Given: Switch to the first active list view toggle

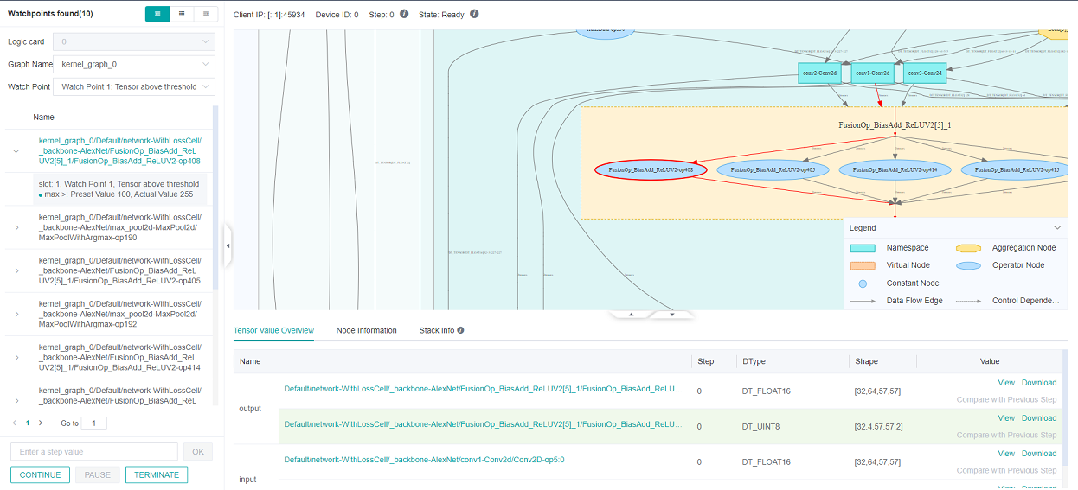Looking at the screenshot, I should click(x=157, y=14).
